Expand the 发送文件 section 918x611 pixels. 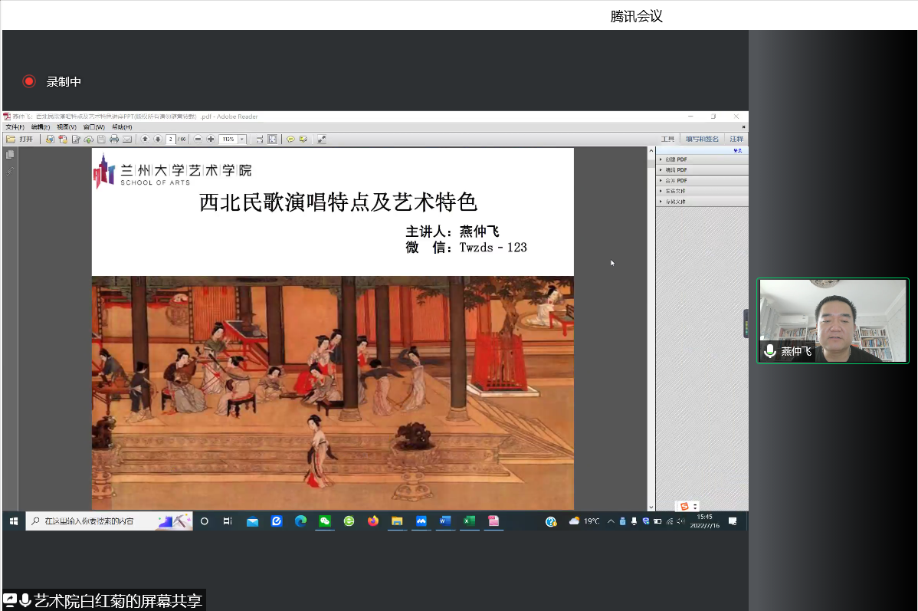coord(702,191)
